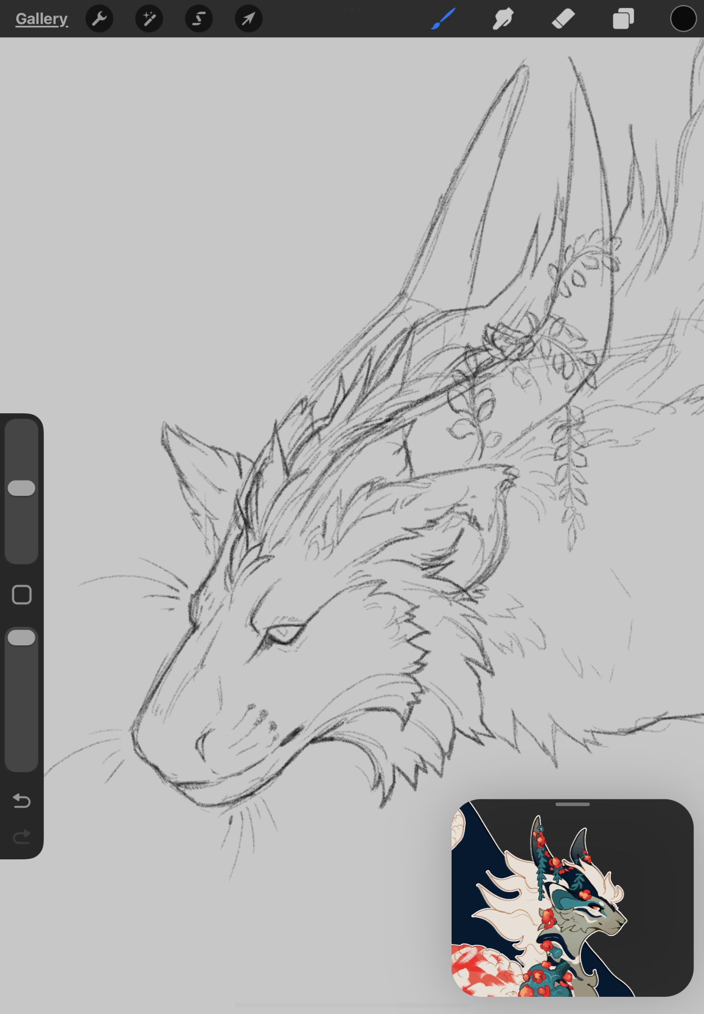Open the Adjustments magic wand menu
This screenshot has width=704, height=1014.
pyautogui.click(x=149, y=19)
